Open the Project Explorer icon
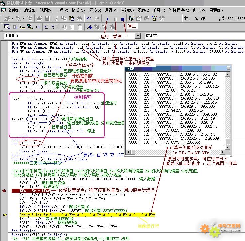Screen dimensions: 245x241 click(x=131, y=18)
